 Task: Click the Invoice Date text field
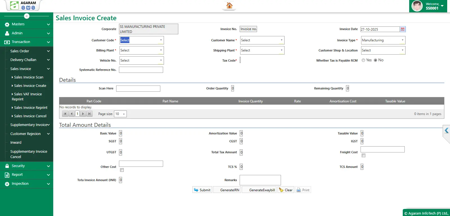tap(380, 29)
